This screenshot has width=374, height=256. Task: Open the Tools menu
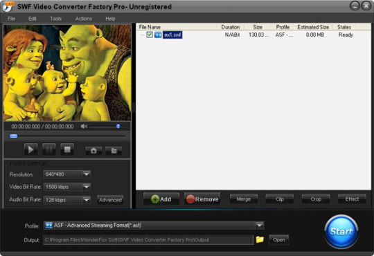(x=55, y=19)
